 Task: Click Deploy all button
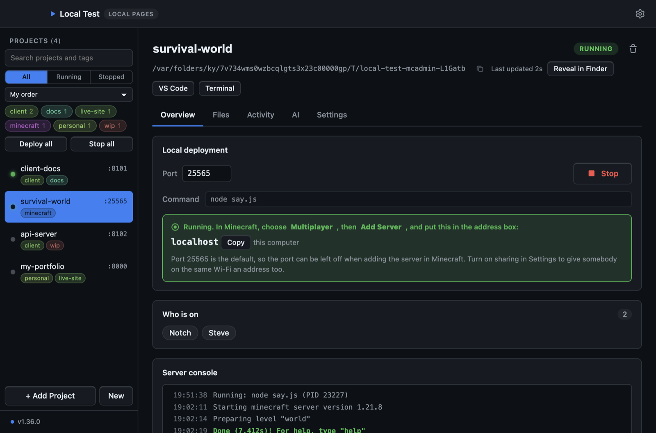(36, 144)
